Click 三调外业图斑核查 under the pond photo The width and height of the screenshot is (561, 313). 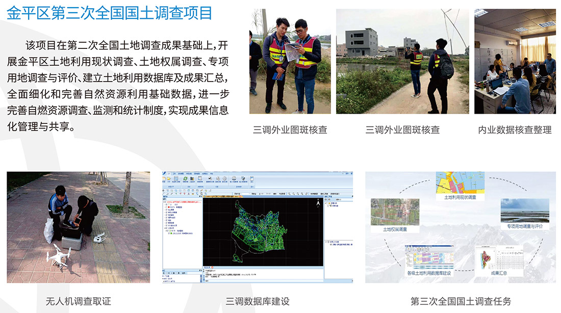(x=402, y=130)
